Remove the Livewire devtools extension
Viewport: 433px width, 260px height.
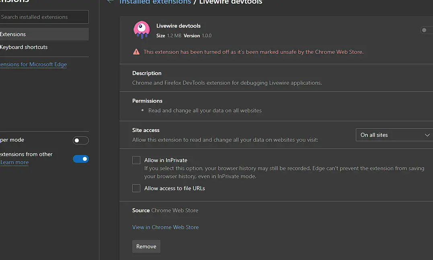tap(146, 246)
